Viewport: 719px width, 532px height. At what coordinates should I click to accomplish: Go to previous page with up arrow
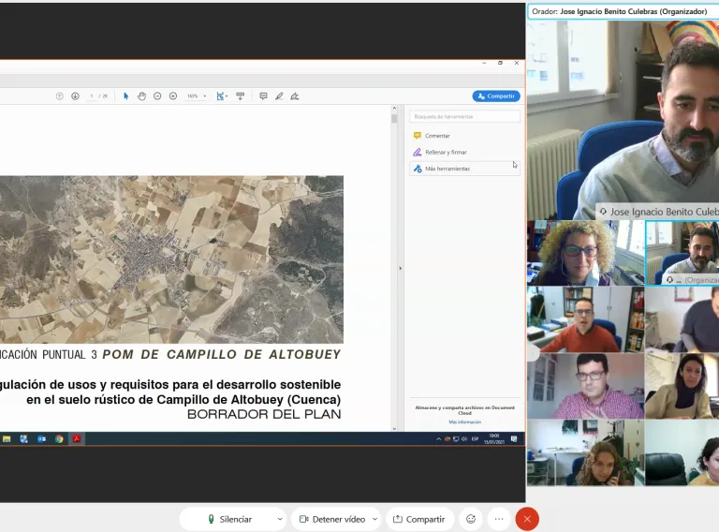pos(60,96)
